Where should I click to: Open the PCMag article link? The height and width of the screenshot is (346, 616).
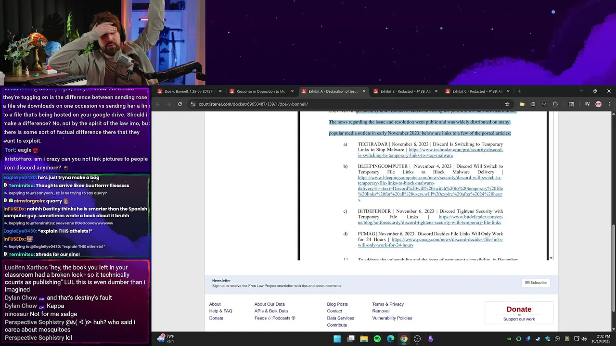430,242
